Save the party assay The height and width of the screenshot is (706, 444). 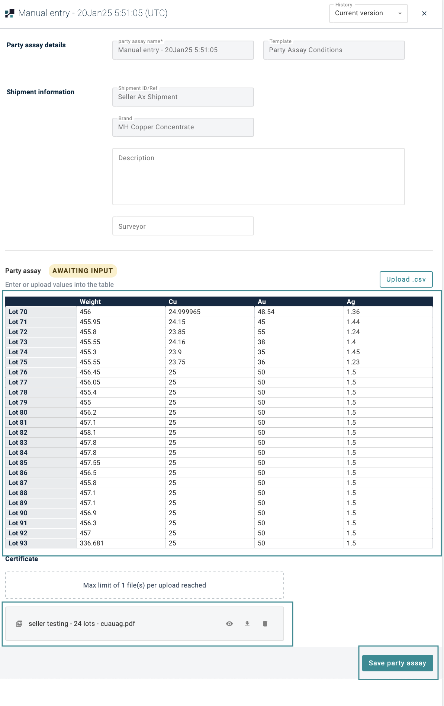pos(397,663)
